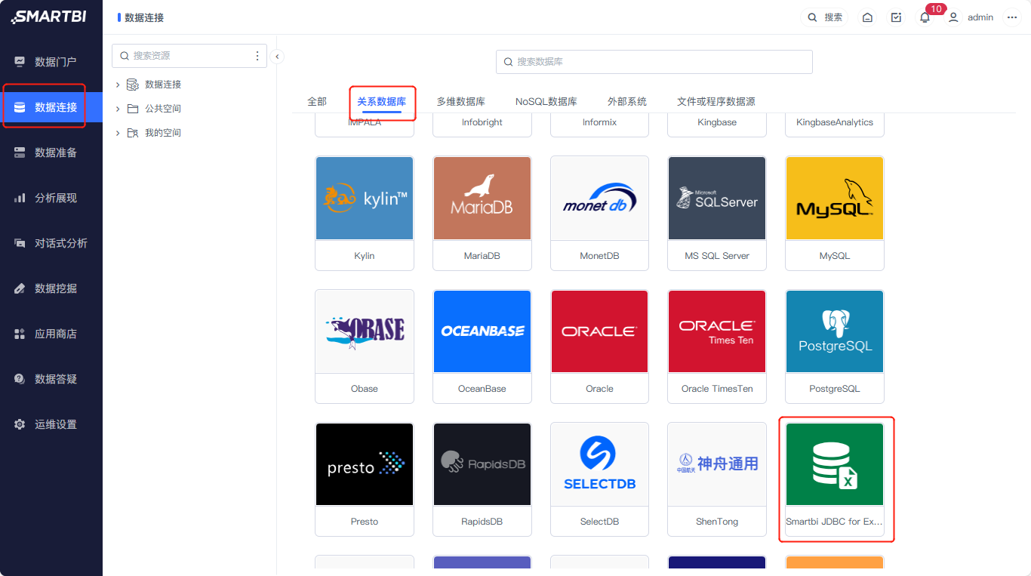Collapse the resource tree panel
1031x576 pixels.
[x=277, y=56]
